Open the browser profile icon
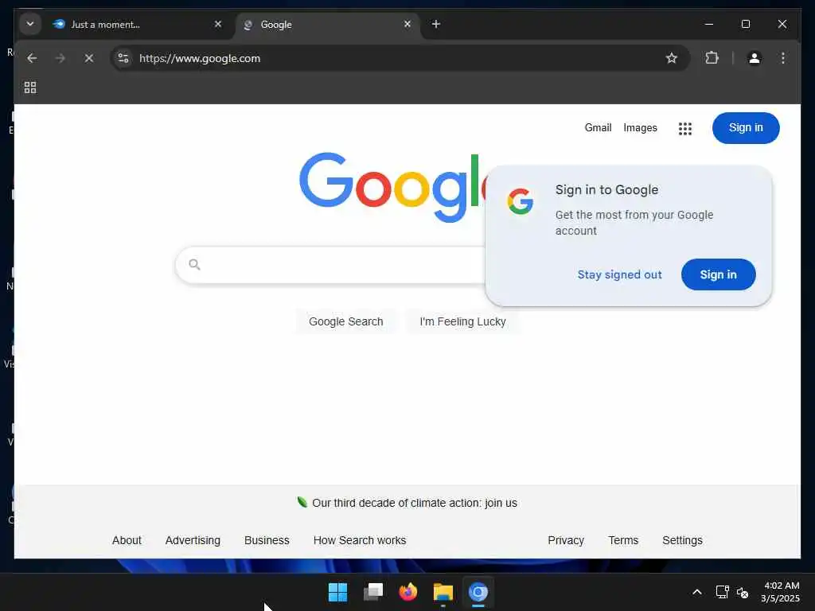 [754, 58]
